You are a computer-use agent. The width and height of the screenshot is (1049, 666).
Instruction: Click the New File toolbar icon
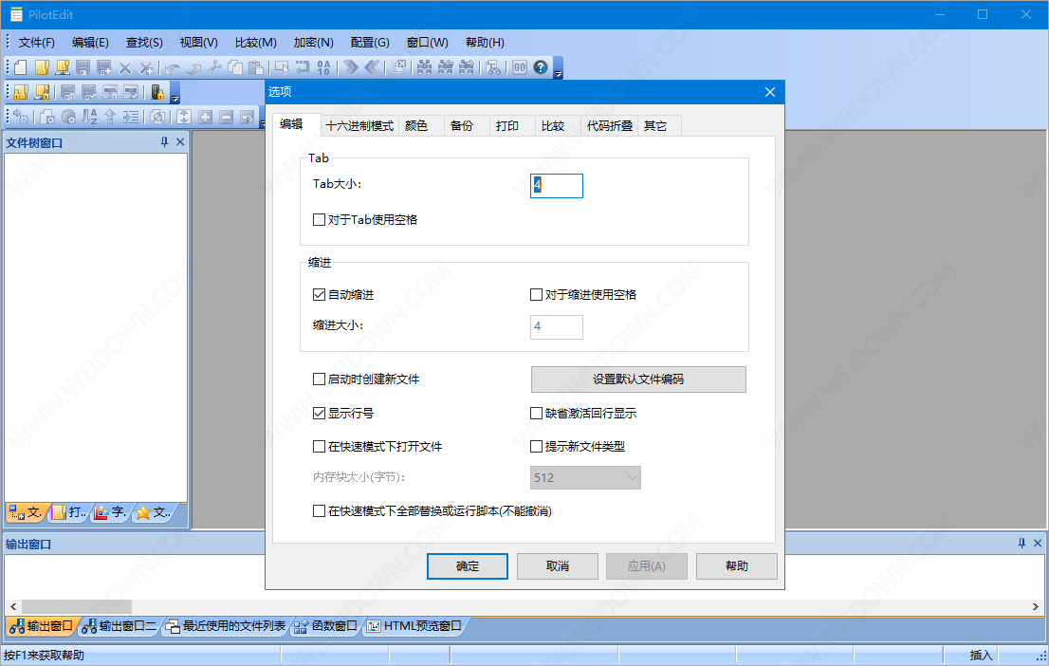20,67
